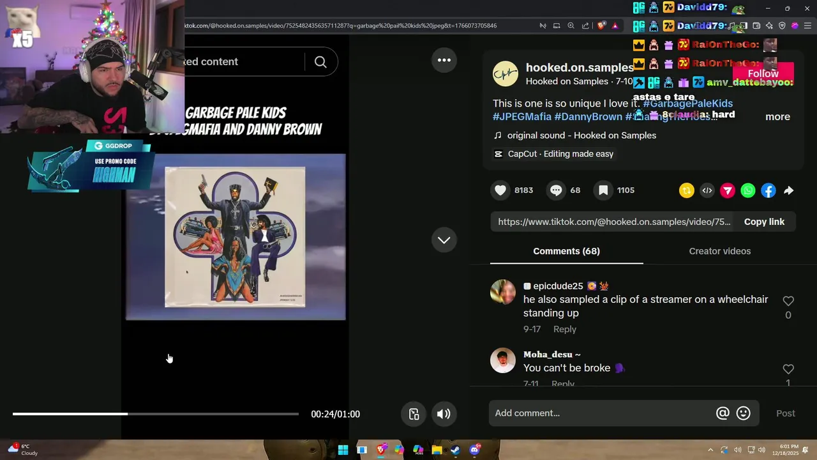817x460 pixels.
Task: Click the red send to friends icon
Action: coord(728,190)
